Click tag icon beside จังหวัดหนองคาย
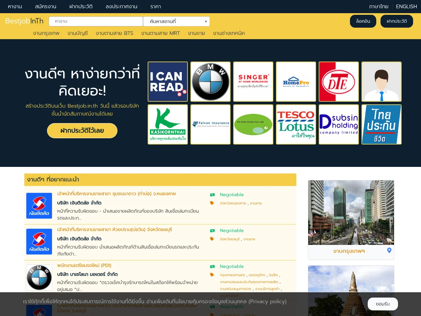The height and width of the screenshot is (316, 421). [212, 203]
